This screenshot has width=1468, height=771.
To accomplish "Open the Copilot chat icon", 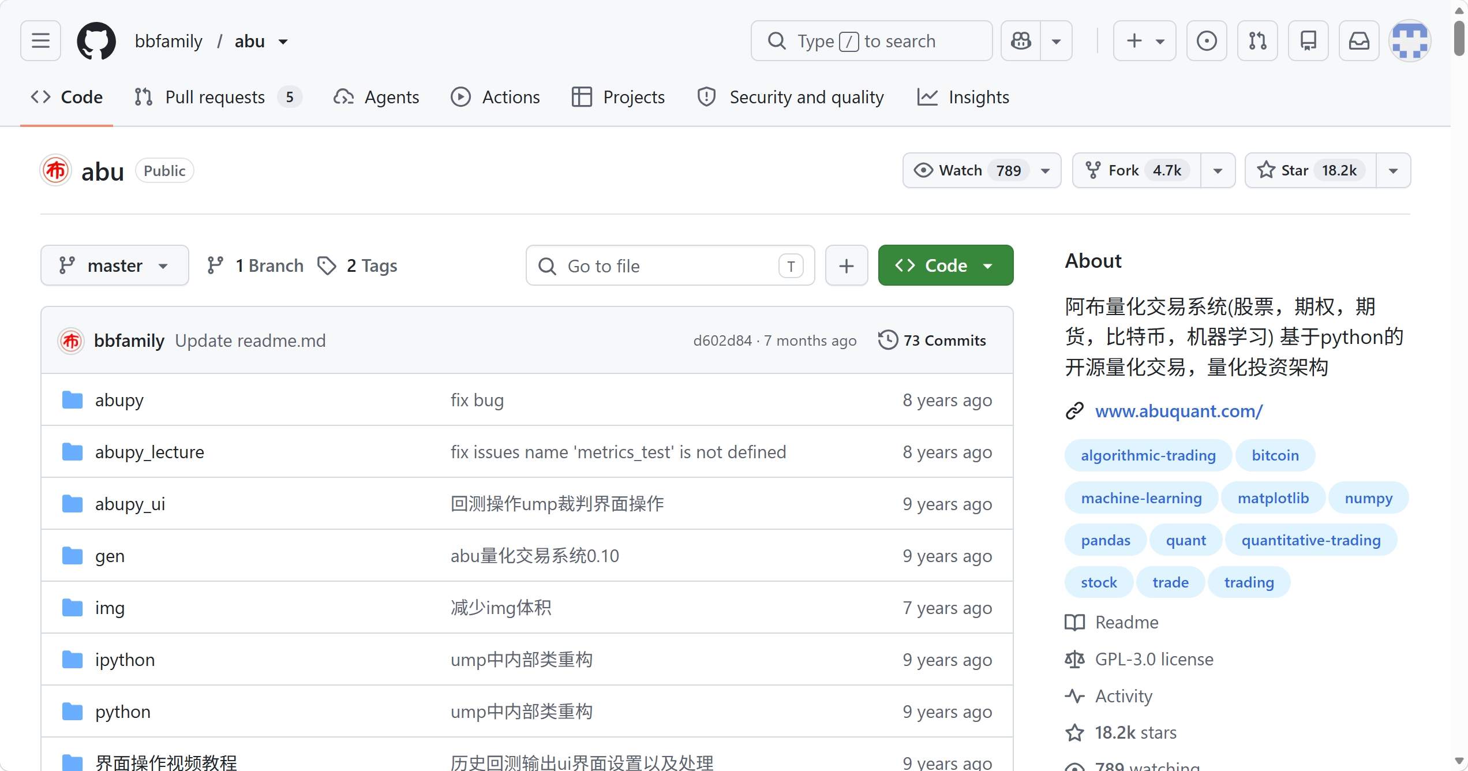I will point(1021,41).
